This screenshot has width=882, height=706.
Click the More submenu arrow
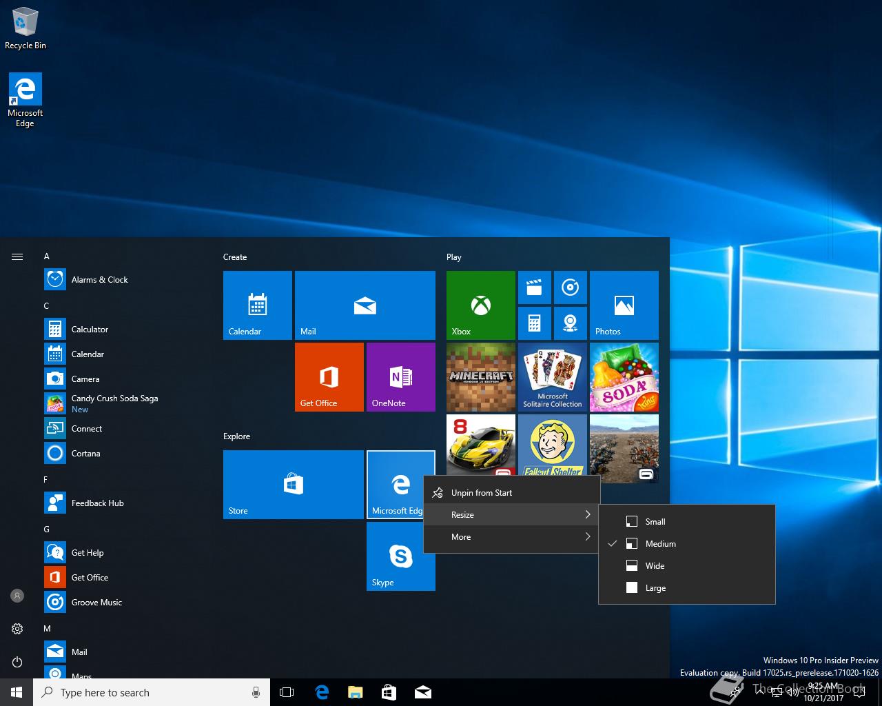pos(588,537)
